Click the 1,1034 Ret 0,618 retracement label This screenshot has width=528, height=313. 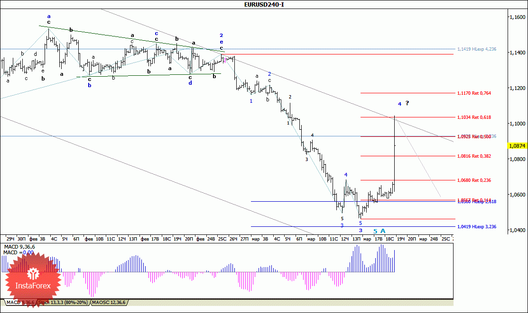click(x=474, y=117)
